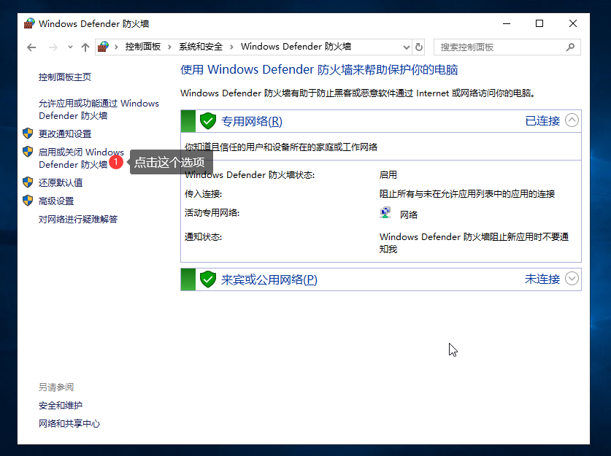Click the 传入连接: label
Image resolution: width=611 pixels, height=456 pixels.
click(x=203, y=194)
